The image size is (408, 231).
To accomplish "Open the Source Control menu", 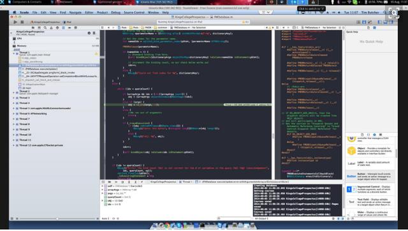I will tap(134, 13).
